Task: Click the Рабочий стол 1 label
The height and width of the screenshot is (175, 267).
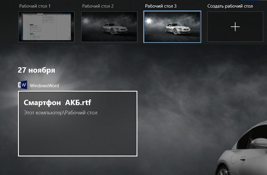Action: (35, 6)
